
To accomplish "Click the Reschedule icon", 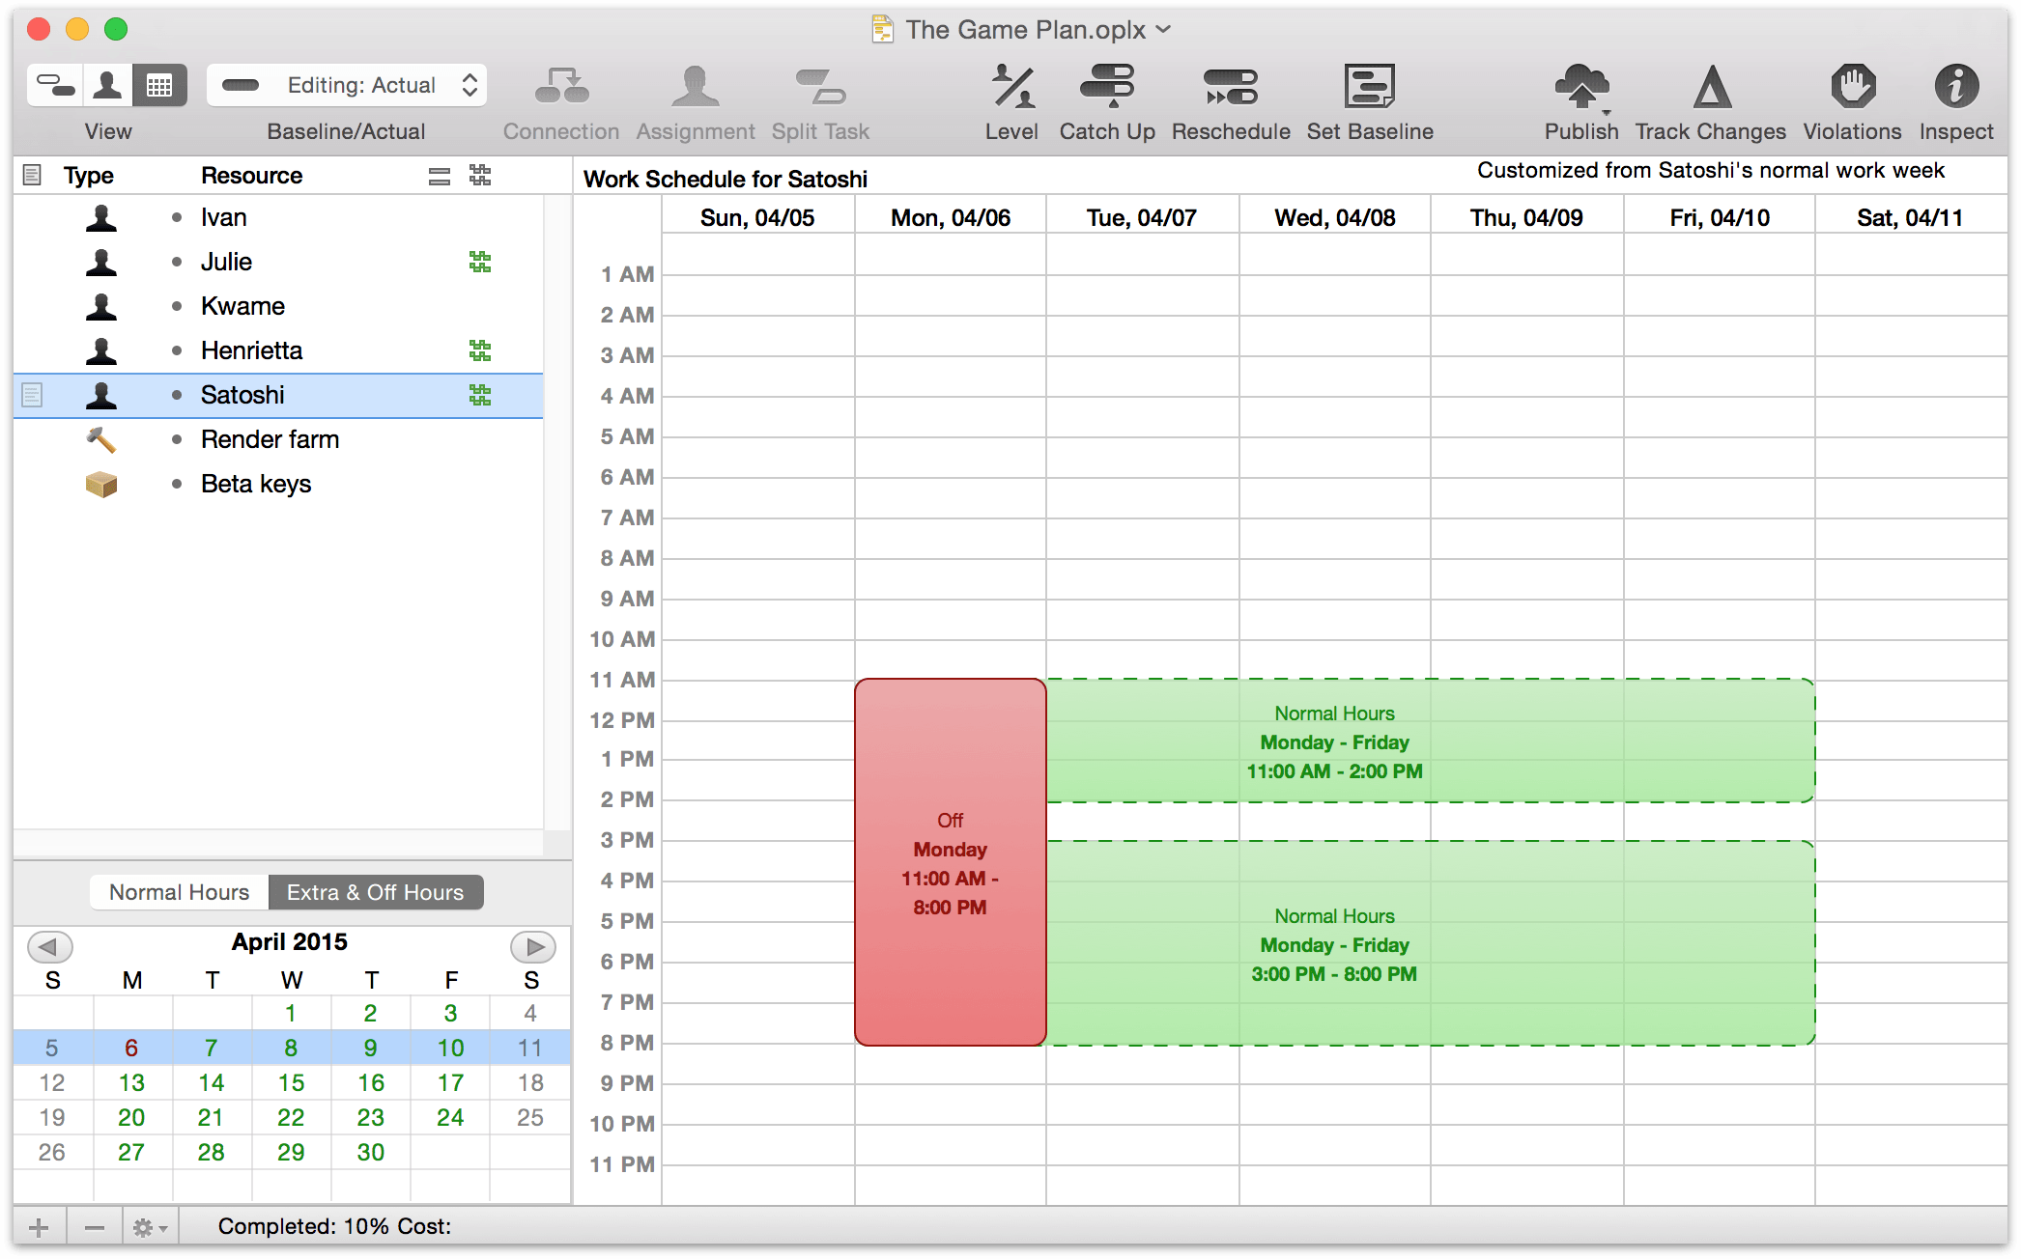I will tap(1231, 86).
